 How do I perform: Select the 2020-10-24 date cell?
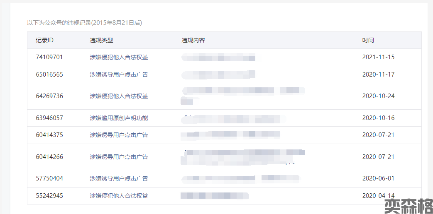click(x=378, y=96)
